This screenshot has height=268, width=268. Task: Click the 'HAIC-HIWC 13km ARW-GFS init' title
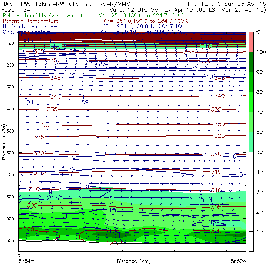click(x=46, y=4)
